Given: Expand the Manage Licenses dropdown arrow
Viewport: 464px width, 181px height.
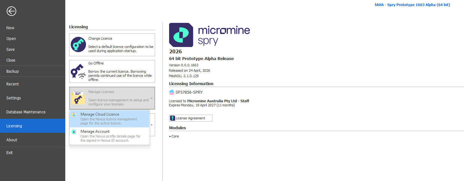Looking at the screenshot, I should [152, 98].
